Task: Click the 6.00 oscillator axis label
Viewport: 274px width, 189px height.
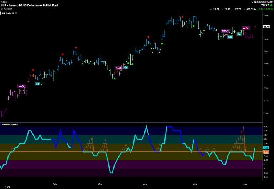Action: tap(265, 126)
